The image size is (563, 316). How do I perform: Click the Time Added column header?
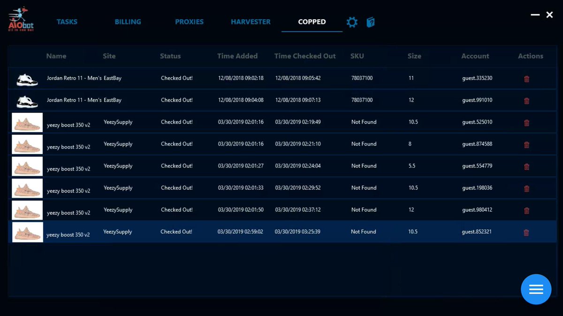pyautogui.click(x=237, y=56)
